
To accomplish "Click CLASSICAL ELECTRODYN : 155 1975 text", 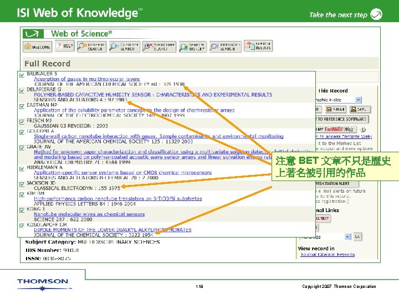I will click(x=77, y=188).
